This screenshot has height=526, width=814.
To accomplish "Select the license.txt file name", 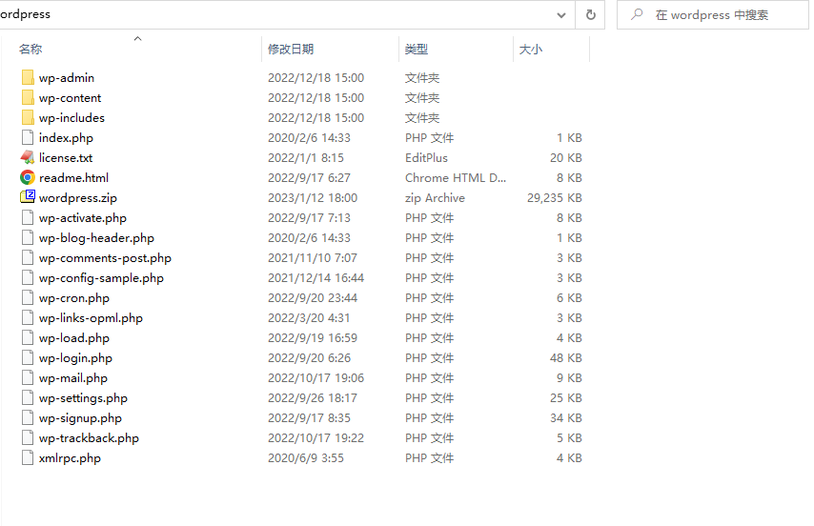I will (x=66, y=157).
